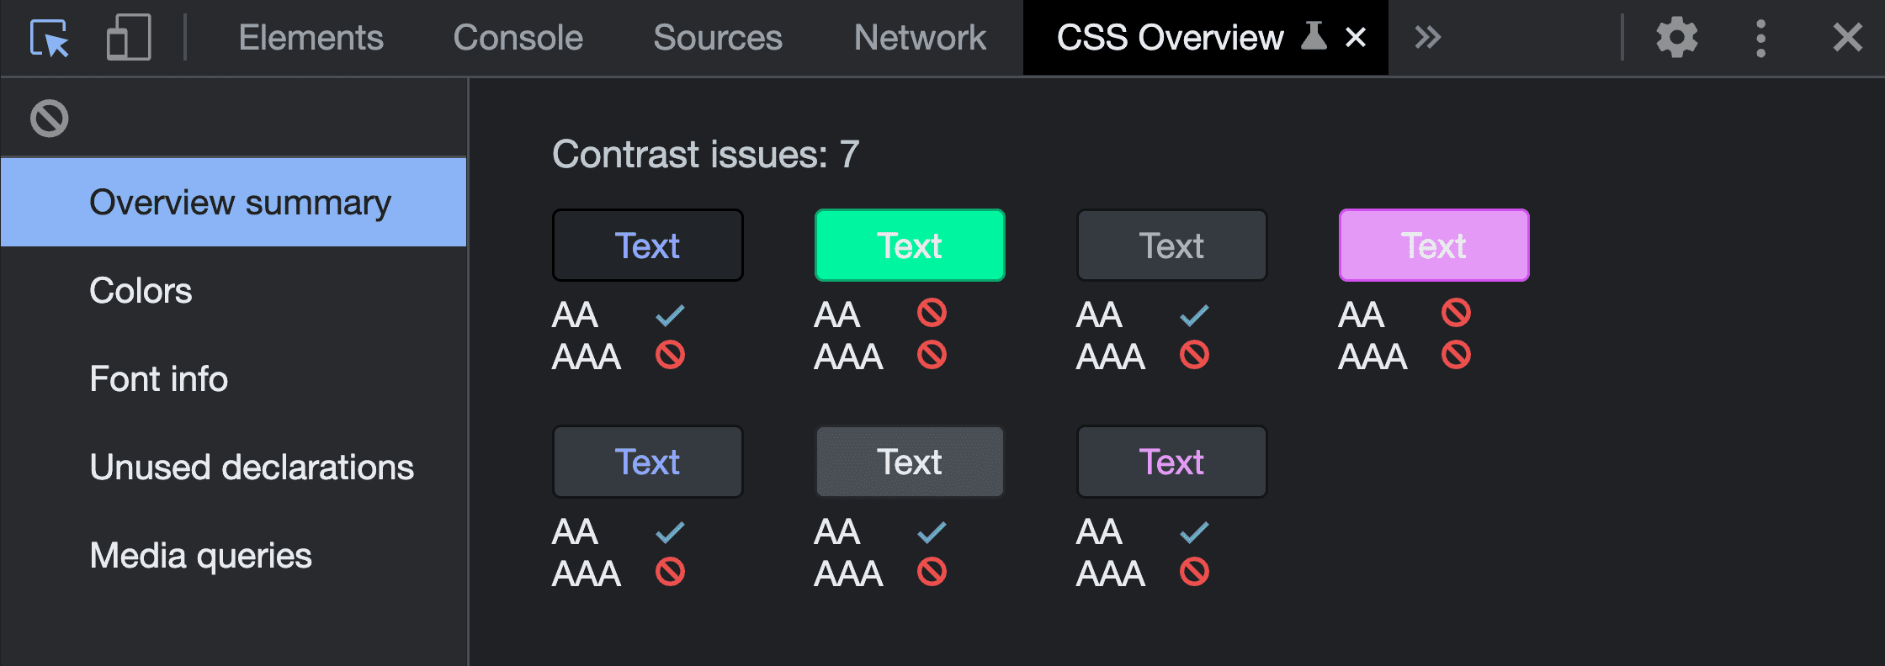The height and width of the screenshot is (666, 1885).
Task: Switch to the Elements tab
Action: point(311,37)
